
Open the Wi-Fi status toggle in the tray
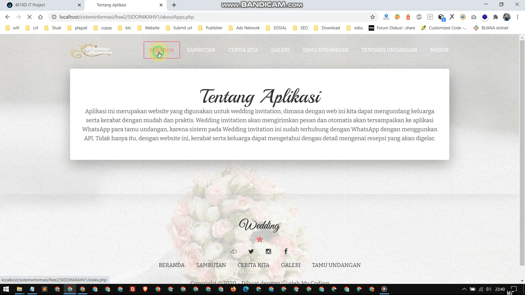[x=481, y=289]
